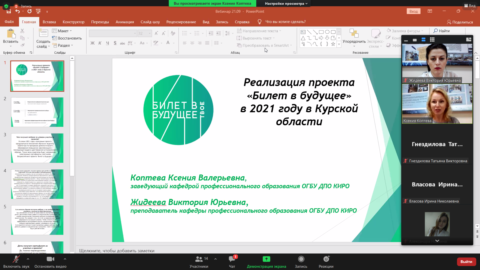Switch to Анимация tab
The image size is (480, 270).
pyautogui.click(x=125, y=22)
